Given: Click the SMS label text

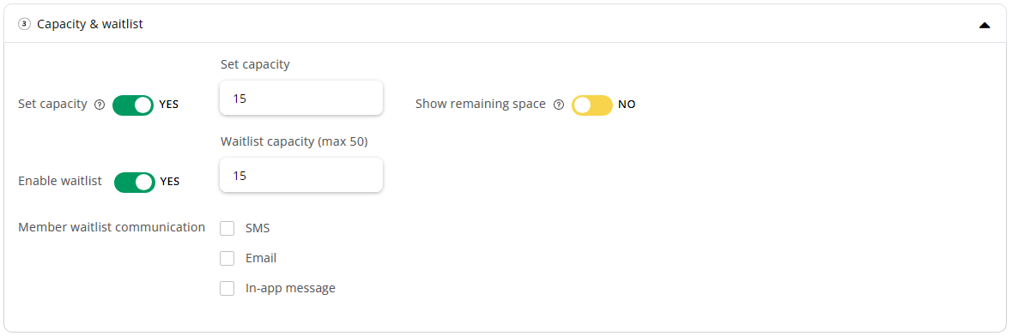Looking at the screenshot, I should click(258, 228).
